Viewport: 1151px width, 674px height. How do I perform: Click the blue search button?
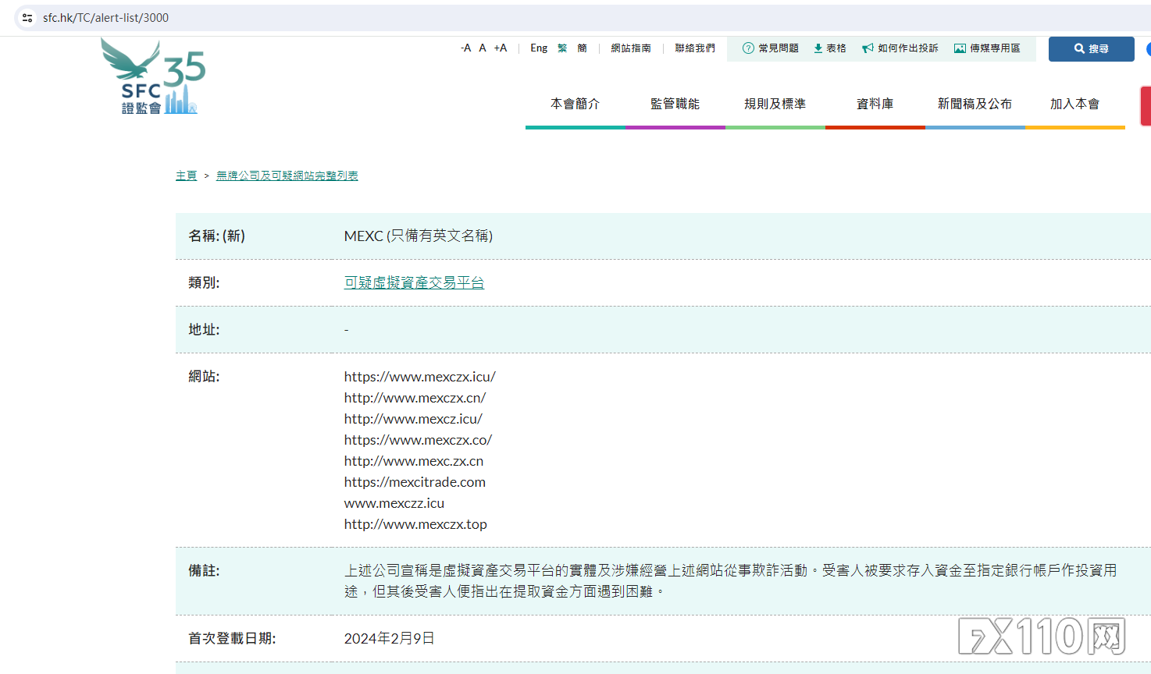pos(1091,48)
